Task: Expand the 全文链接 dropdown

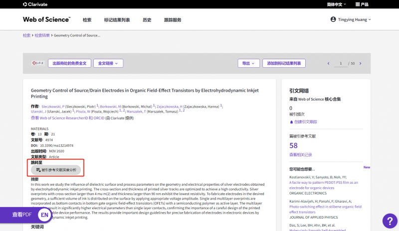Action: point(108,63)
